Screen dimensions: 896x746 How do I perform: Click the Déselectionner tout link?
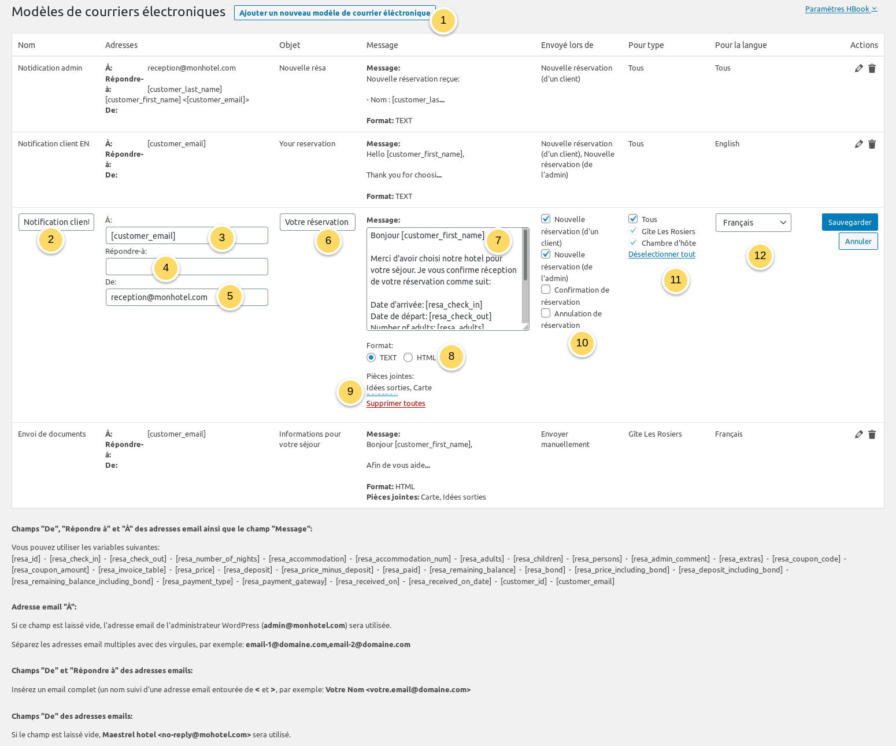pos(661,254)
